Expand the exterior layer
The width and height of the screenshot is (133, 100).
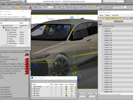[33, 89]
